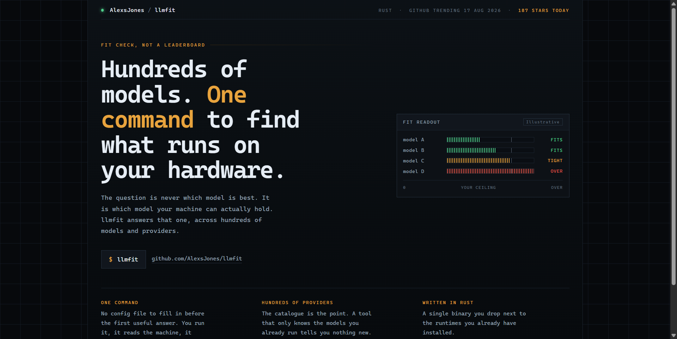Click the scrollbar down arrow
This screenshot has height=339, width=677.
(x=673, y=335)
